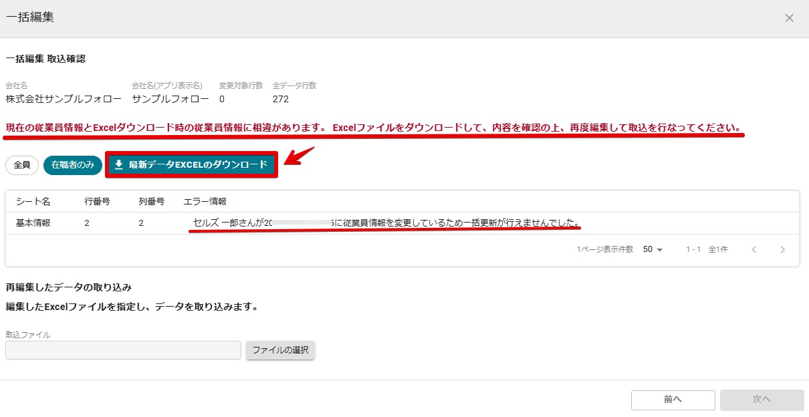This screenshot has width=809, height=417.
Task: Click the シート名 column header
Action: point(33,201)
